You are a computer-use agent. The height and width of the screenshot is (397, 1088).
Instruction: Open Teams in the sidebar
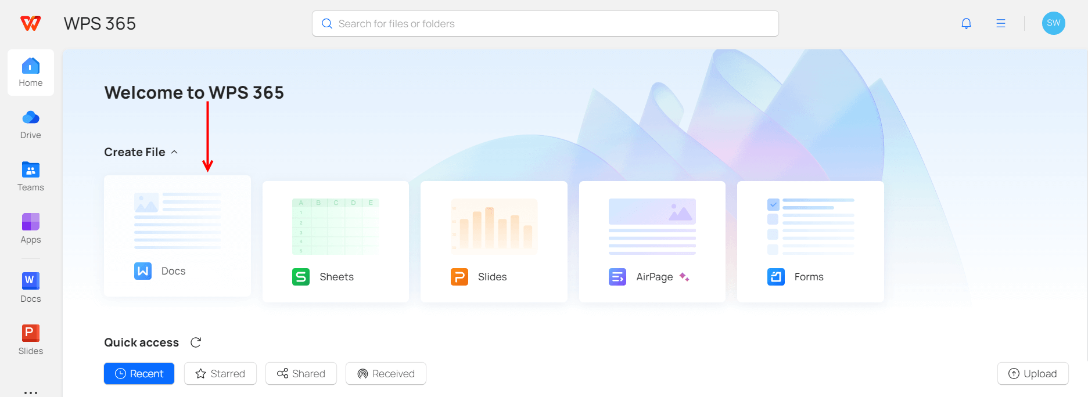coord(31,177)
